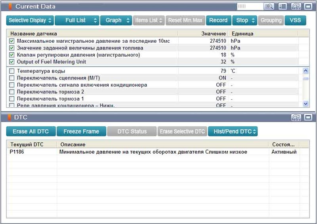
Task: Click the 32 value of Output of Fuel Metering Unit
Action: 223,62
